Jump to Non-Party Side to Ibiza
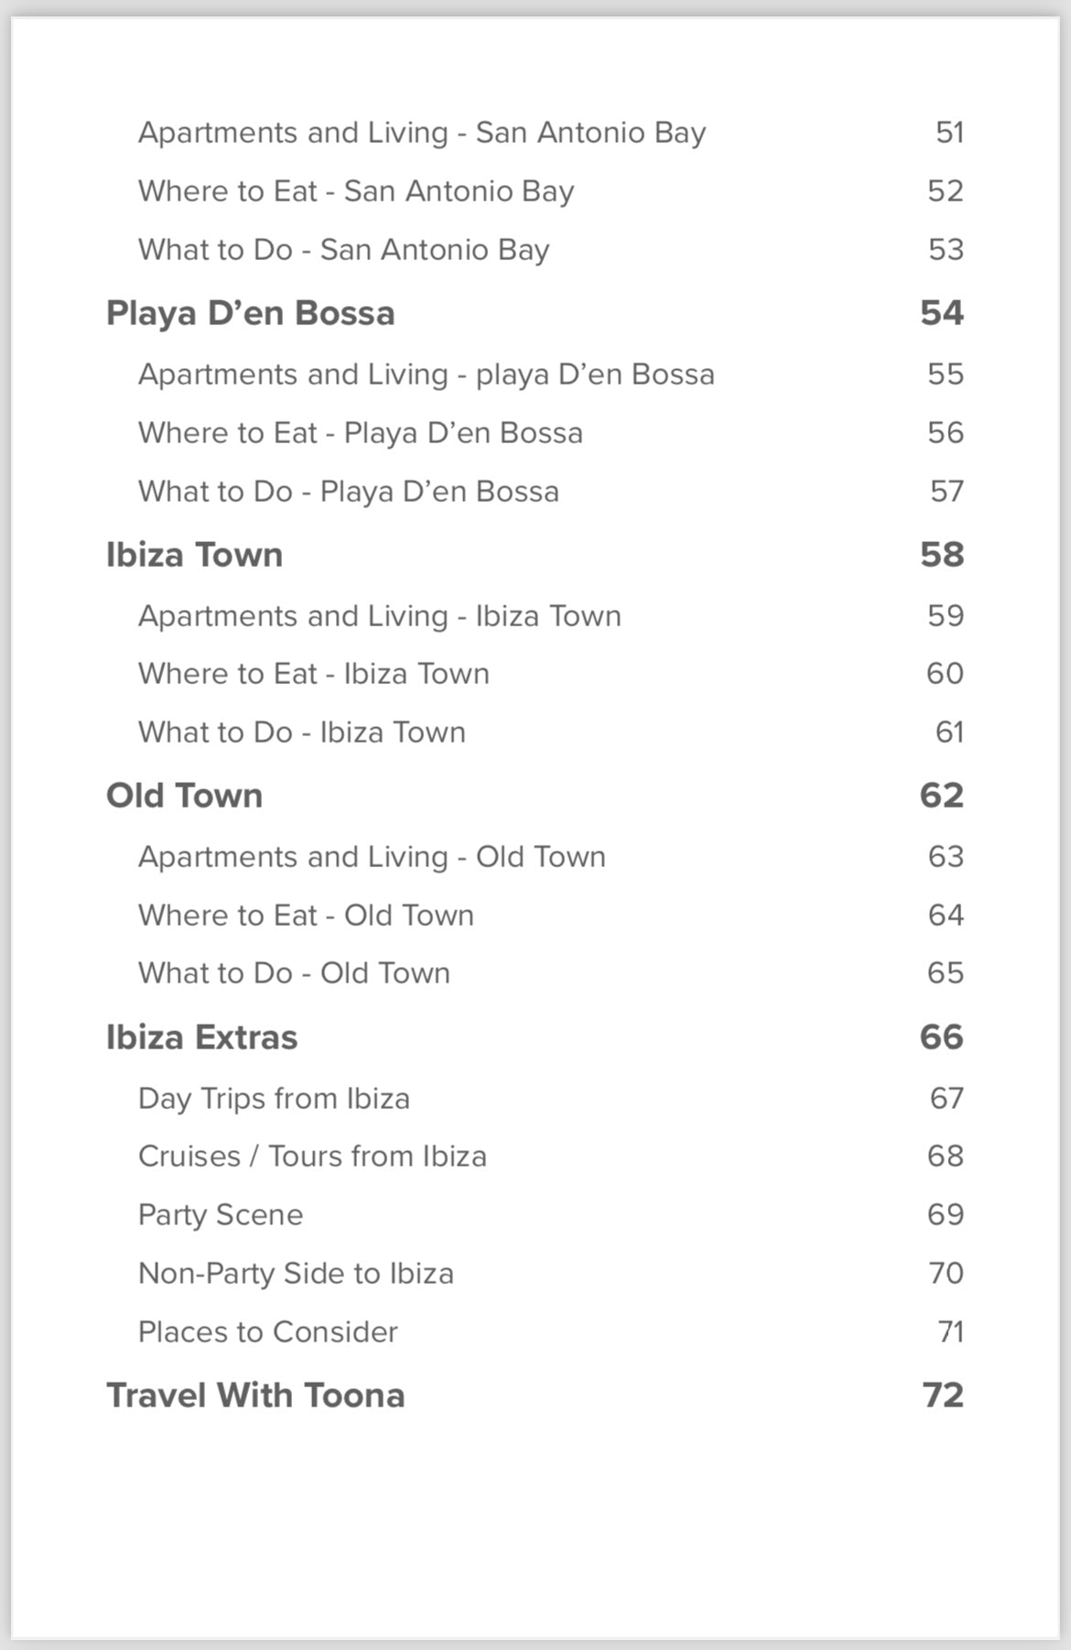This screenshot has height=1650, width=1071. tap(296, 1274)
